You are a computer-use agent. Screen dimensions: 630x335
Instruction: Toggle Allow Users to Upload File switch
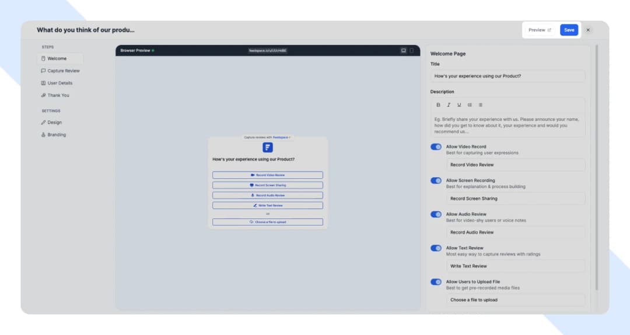click(436, 281)
